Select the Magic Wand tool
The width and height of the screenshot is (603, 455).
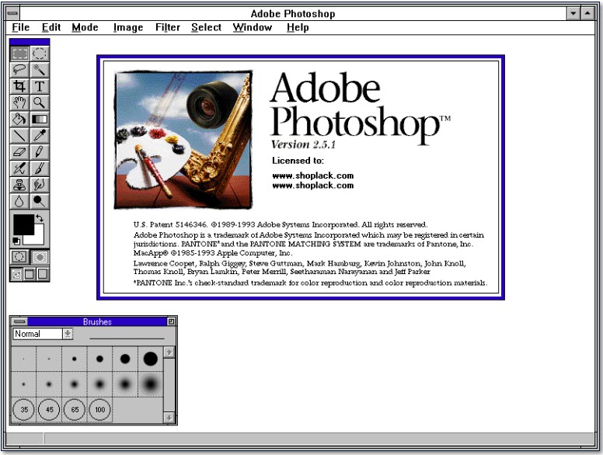click(x=39, y=70)
